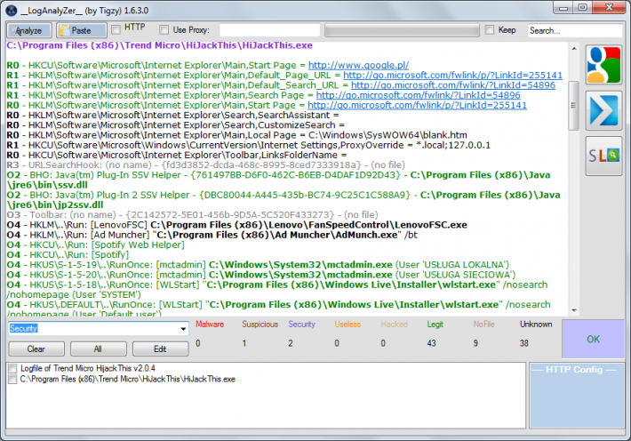
Task: Click the NoFile category label
Action: [483, 325]
